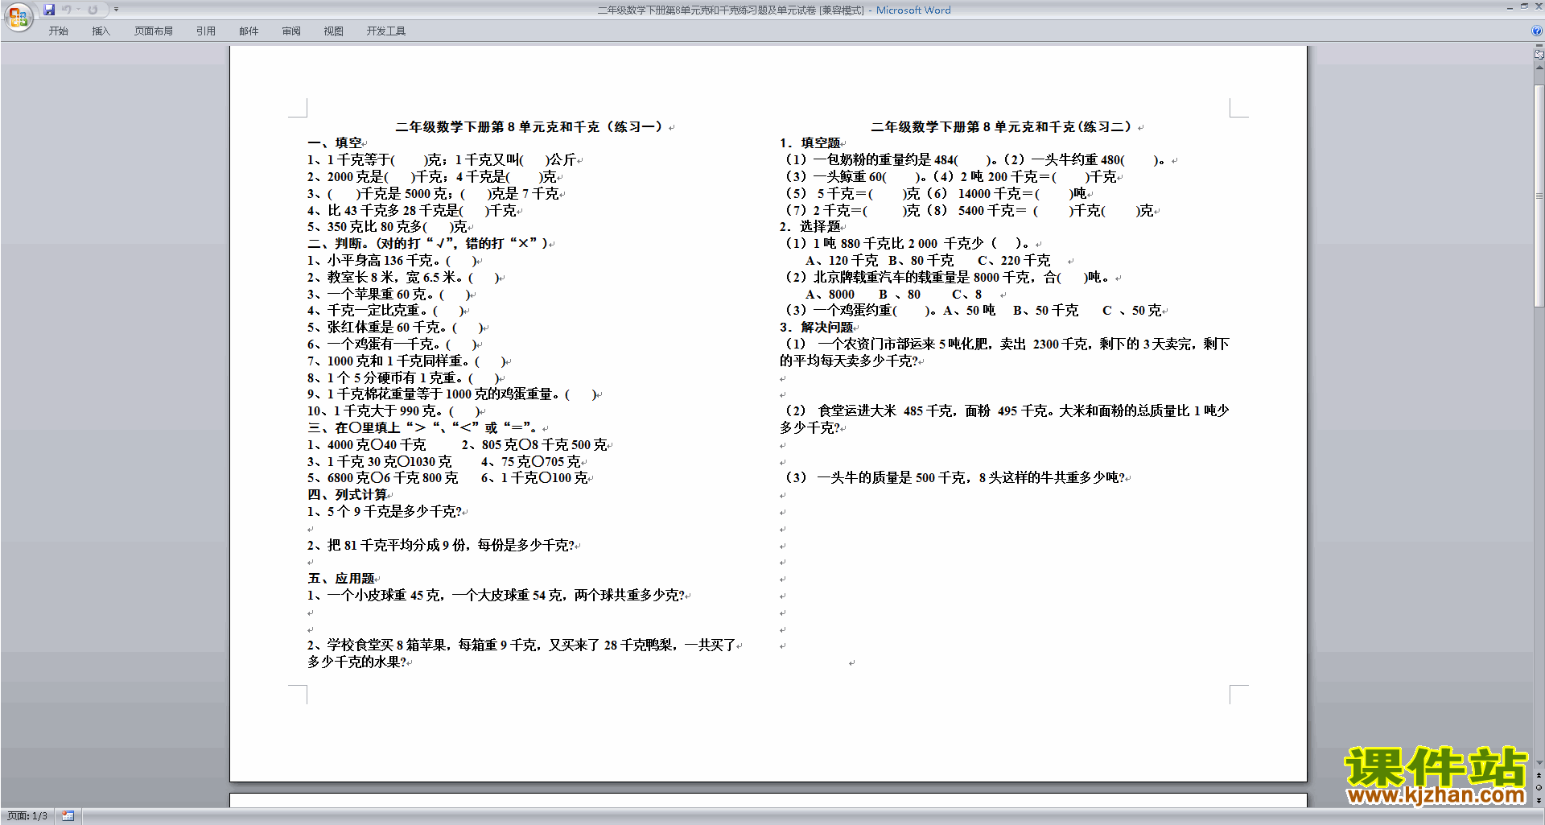This screenshot has width=1545, height=825.
Task: Click problem '2、学校食堂买8箱苹果'
Action: (x=521, y=654)
